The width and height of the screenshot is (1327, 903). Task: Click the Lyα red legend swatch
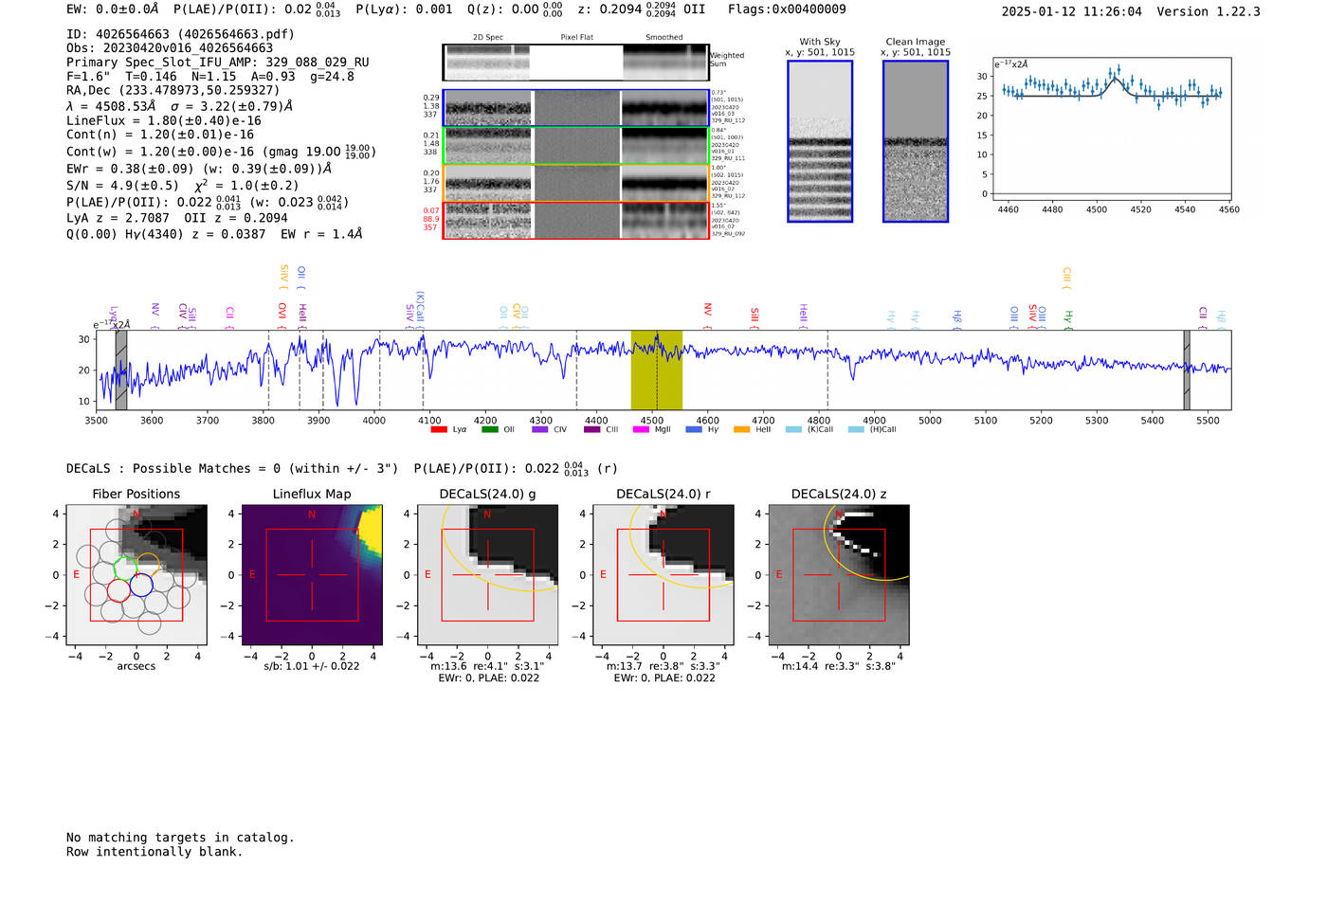(439, 429)
